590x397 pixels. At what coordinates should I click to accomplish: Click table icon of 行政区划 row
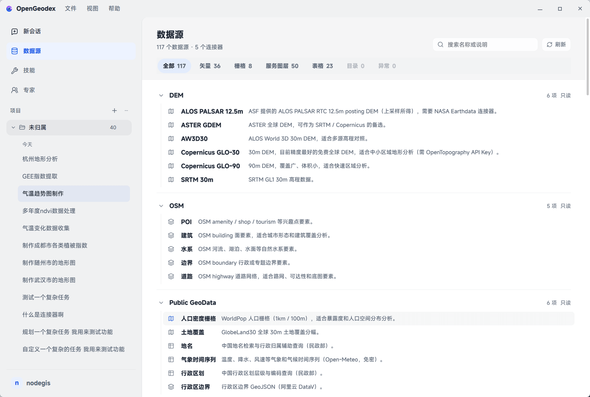point(171,373)
